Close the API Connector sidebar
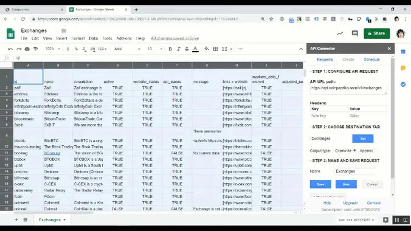This screenshot has height=231, width=411. pos(389,49)
